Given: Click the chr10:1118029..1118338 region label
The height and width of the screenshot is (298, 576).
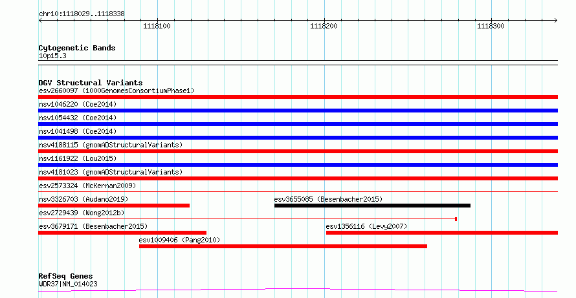Looking at the screenshot, I should [x=82, y=14].
